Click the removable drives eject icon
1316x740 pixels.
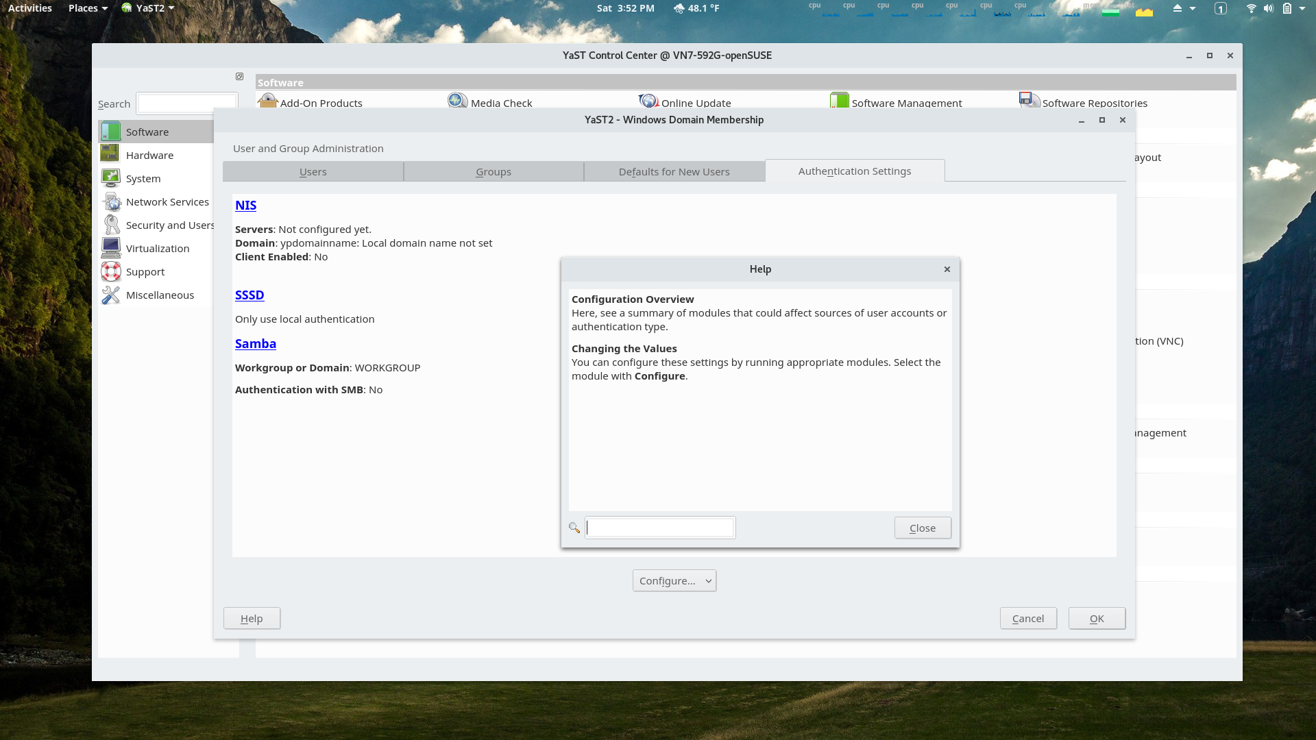tap(1177, 8)
